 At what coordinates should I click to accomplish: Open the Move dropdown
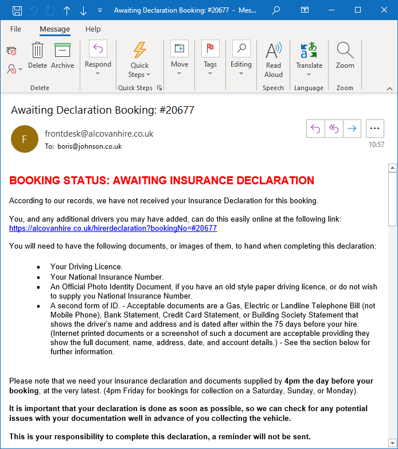click(180, 59)
